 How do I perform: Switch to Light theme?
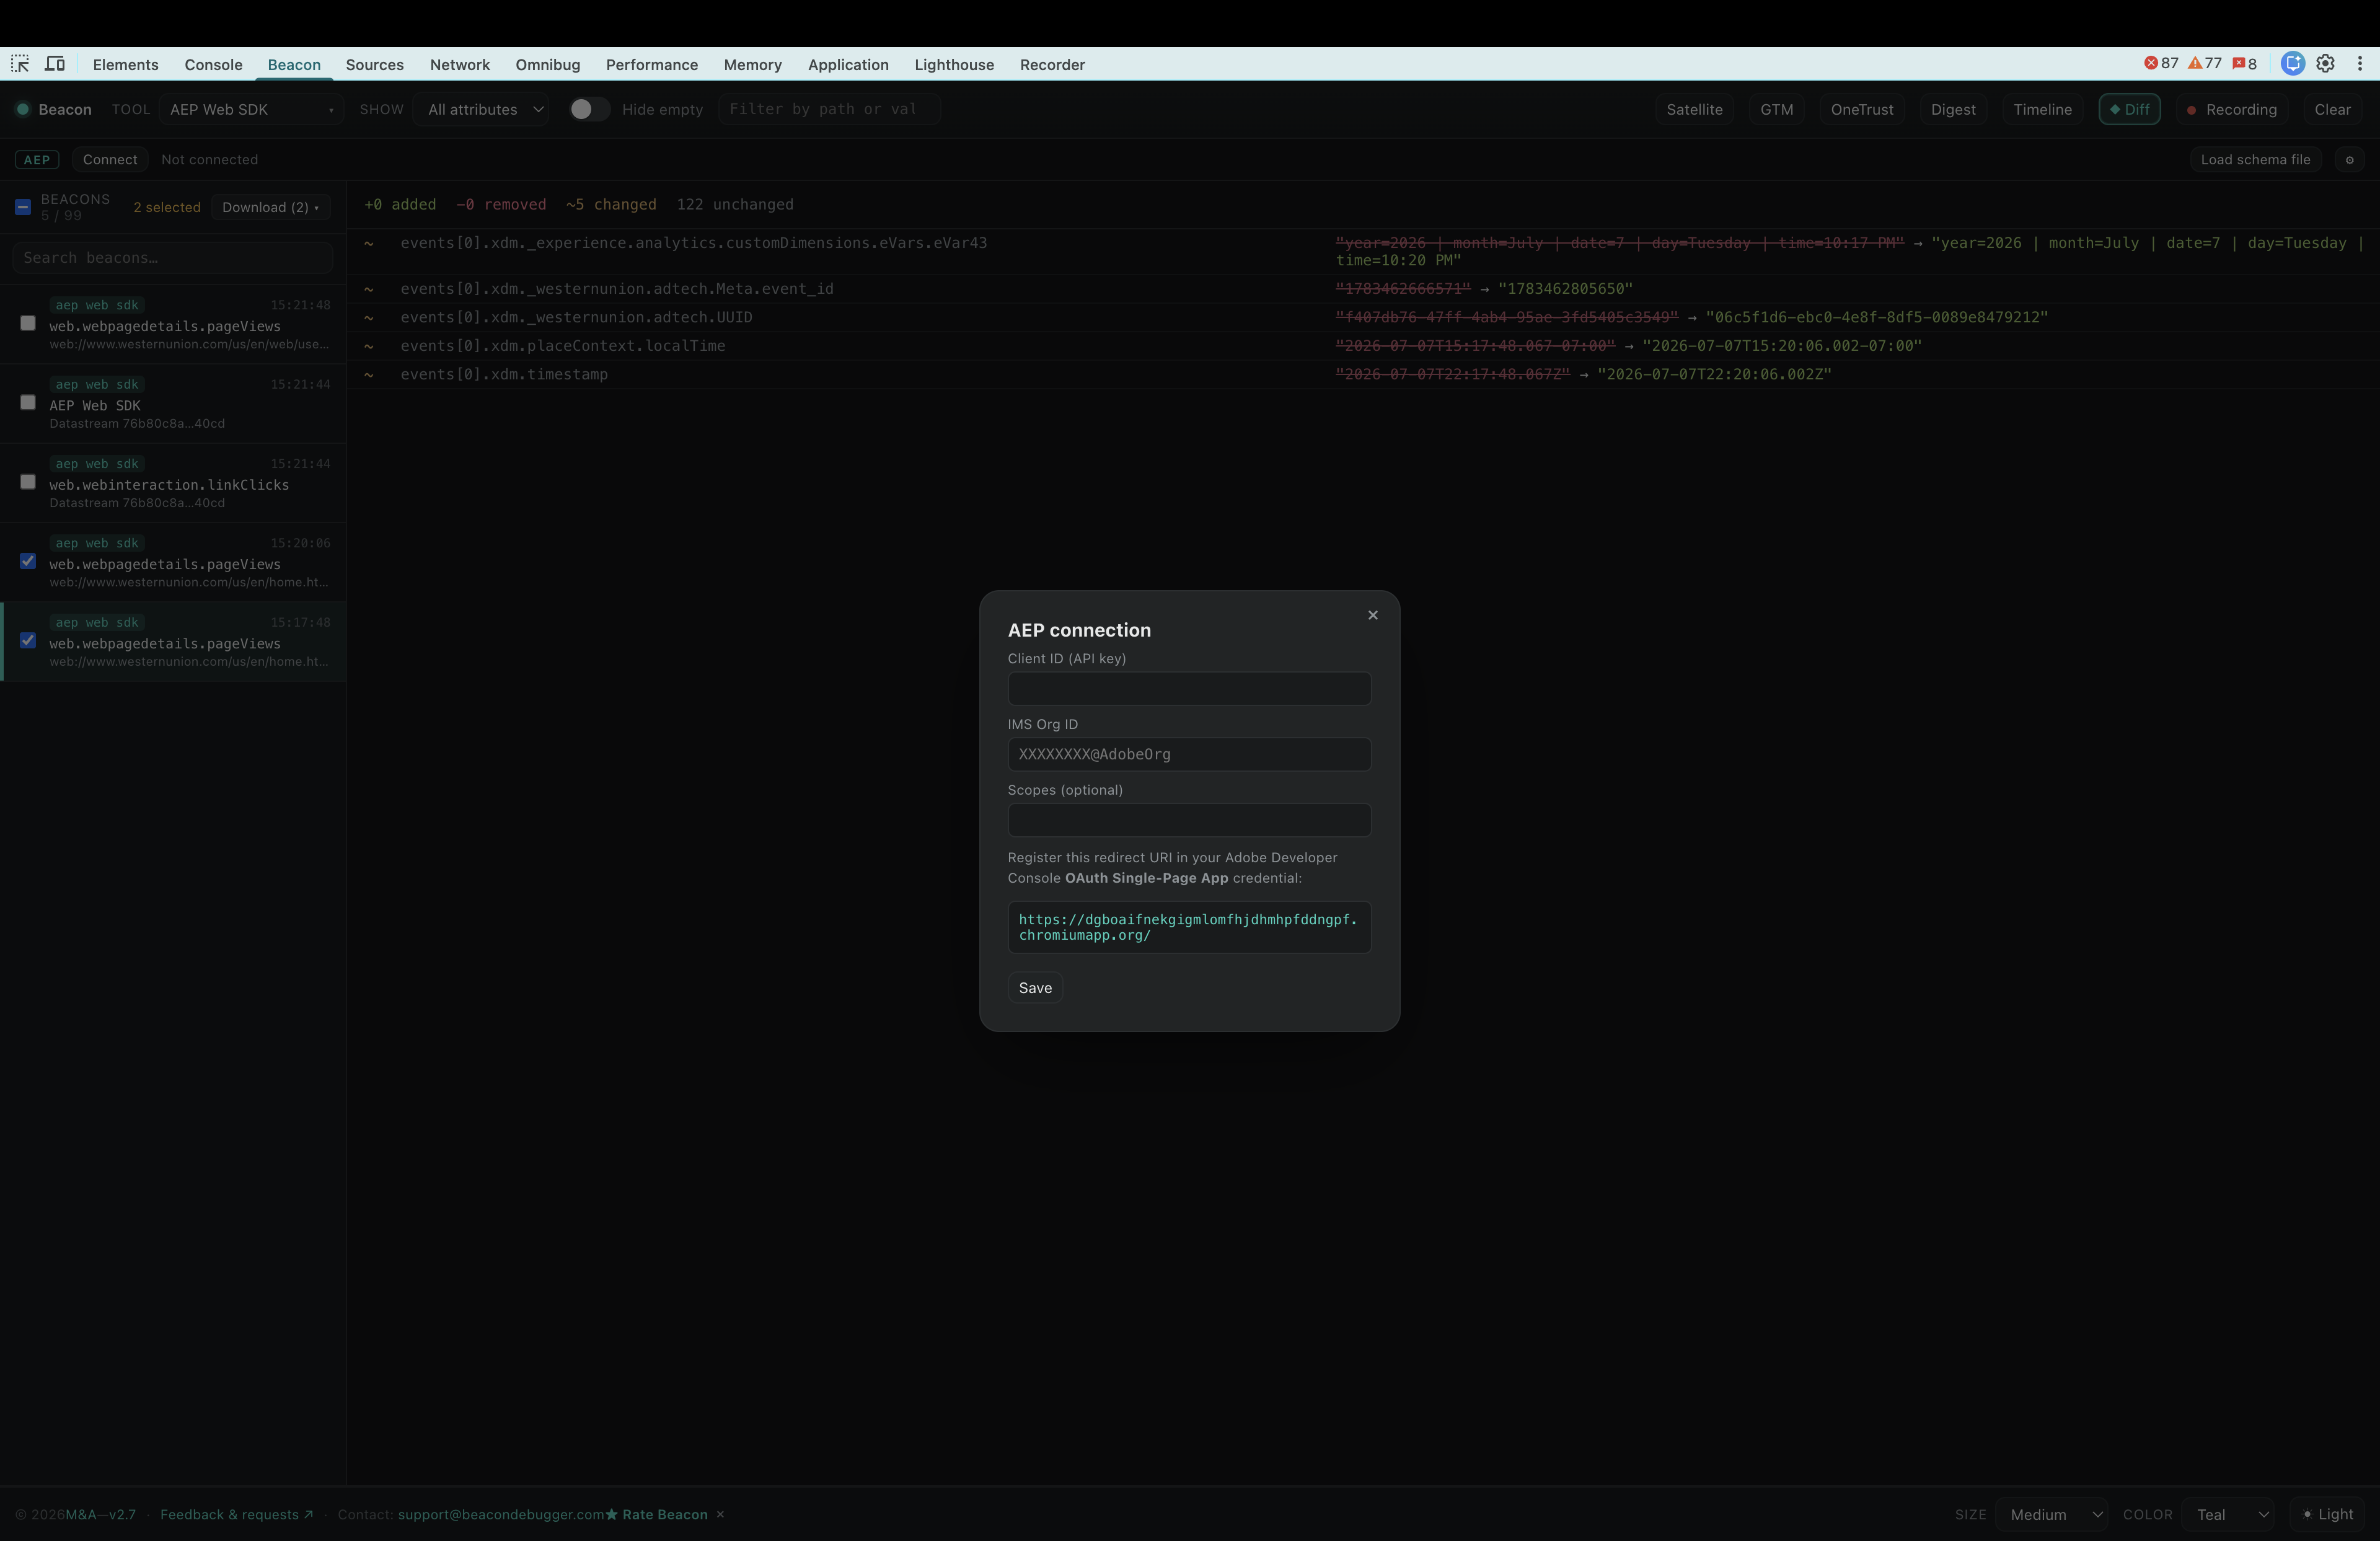click(x=2327, y=1514)
